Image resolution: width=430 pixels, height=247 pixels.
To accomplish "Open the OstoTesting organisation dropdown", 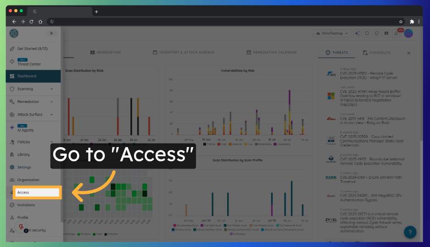I will click(332, 33).
